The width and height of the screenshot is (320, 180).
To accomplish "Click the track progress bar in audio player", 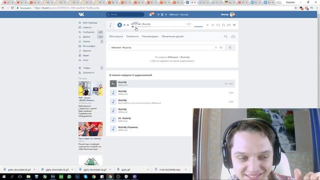I will tap(161, 26).
